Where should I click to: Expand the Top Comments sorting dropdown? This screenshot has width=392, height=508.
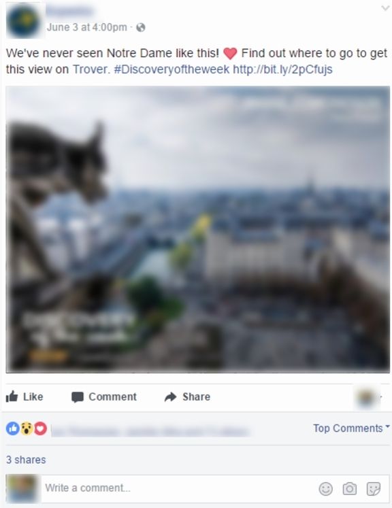tap(351, 428)
